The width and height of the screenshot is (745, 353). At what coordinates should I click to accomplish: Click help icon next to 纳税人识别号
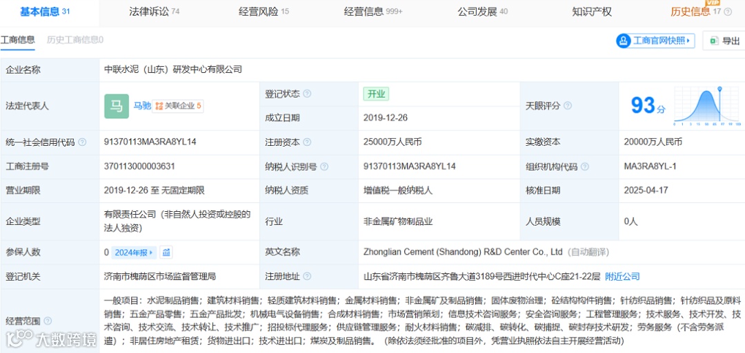[324, 167]
